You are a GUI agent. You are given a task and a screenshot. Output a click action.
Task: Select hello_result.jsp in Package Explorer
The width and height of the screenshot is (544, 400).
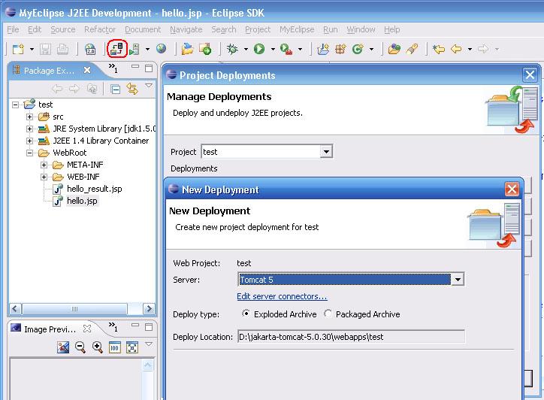94,189
